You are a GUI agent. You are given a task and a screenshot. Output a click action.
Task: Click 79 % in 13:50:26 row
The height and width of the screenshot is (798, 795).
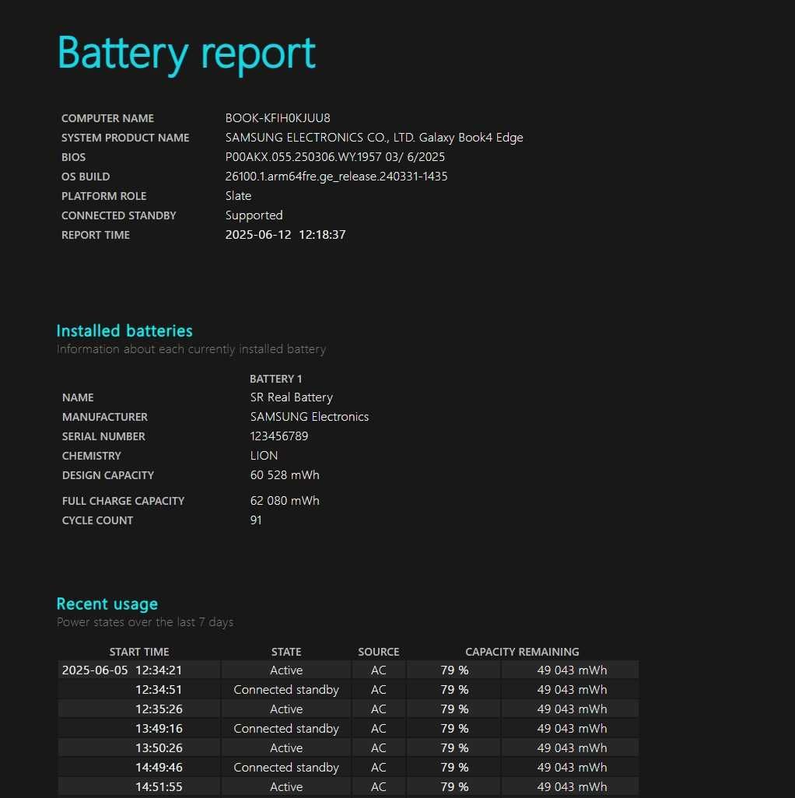click(454, 747)
